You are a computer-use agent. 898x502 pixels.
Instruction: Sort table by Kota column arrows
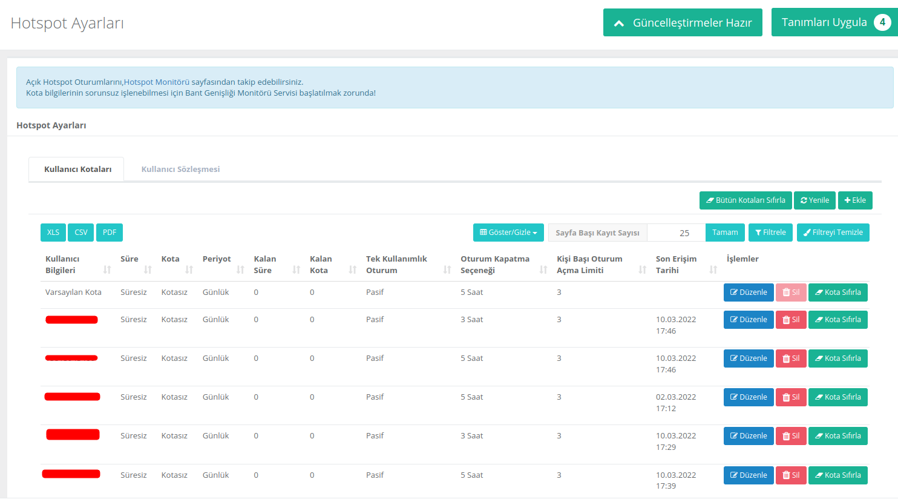coord(189,270)
